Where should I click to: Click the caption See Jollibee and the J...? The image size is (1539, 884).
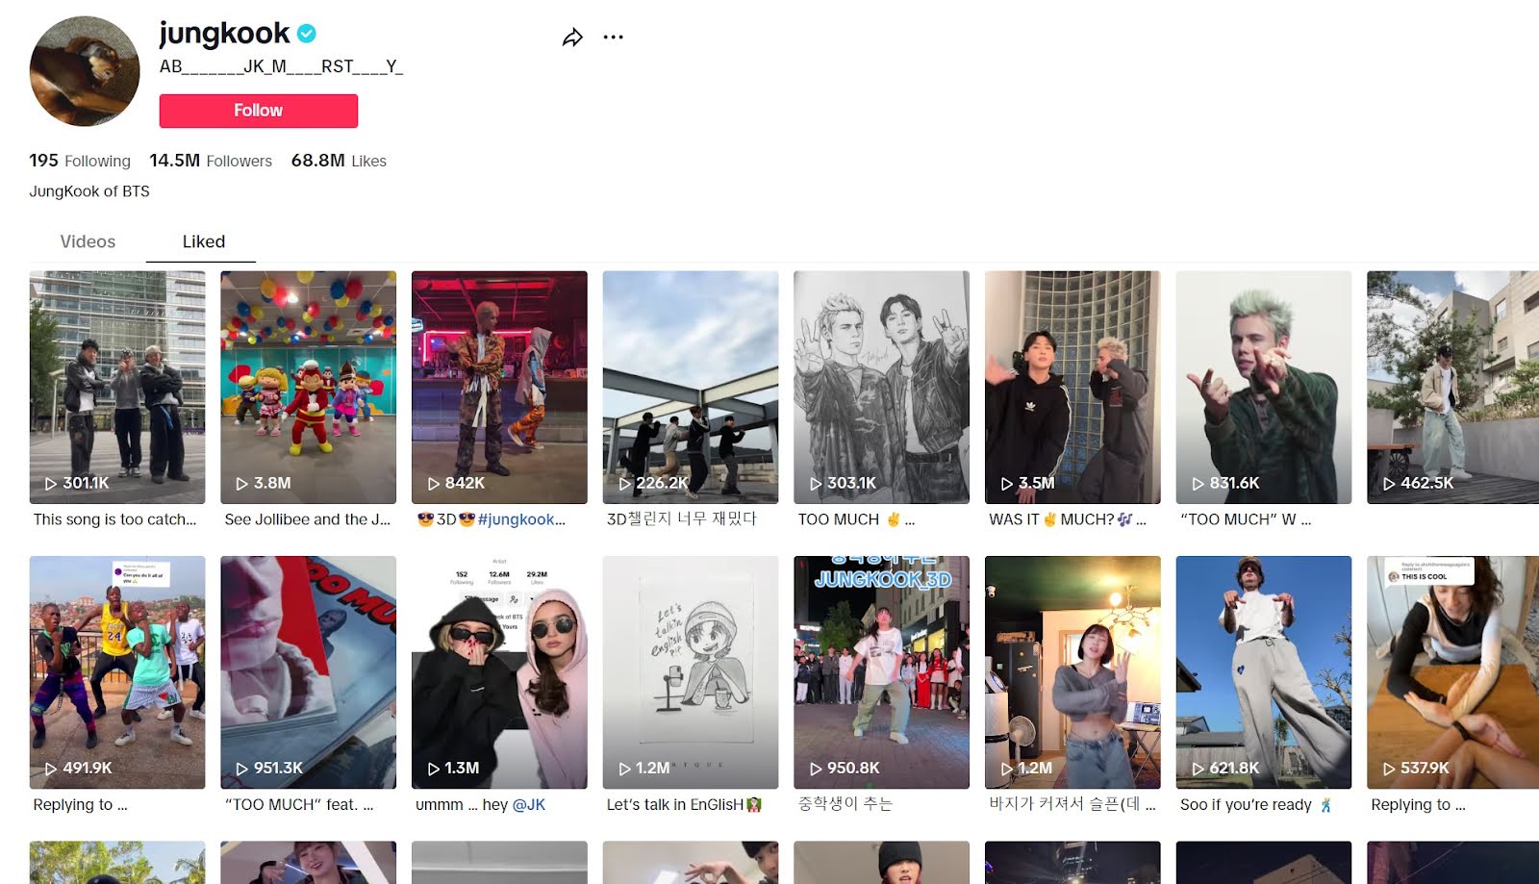click(308, 519)
